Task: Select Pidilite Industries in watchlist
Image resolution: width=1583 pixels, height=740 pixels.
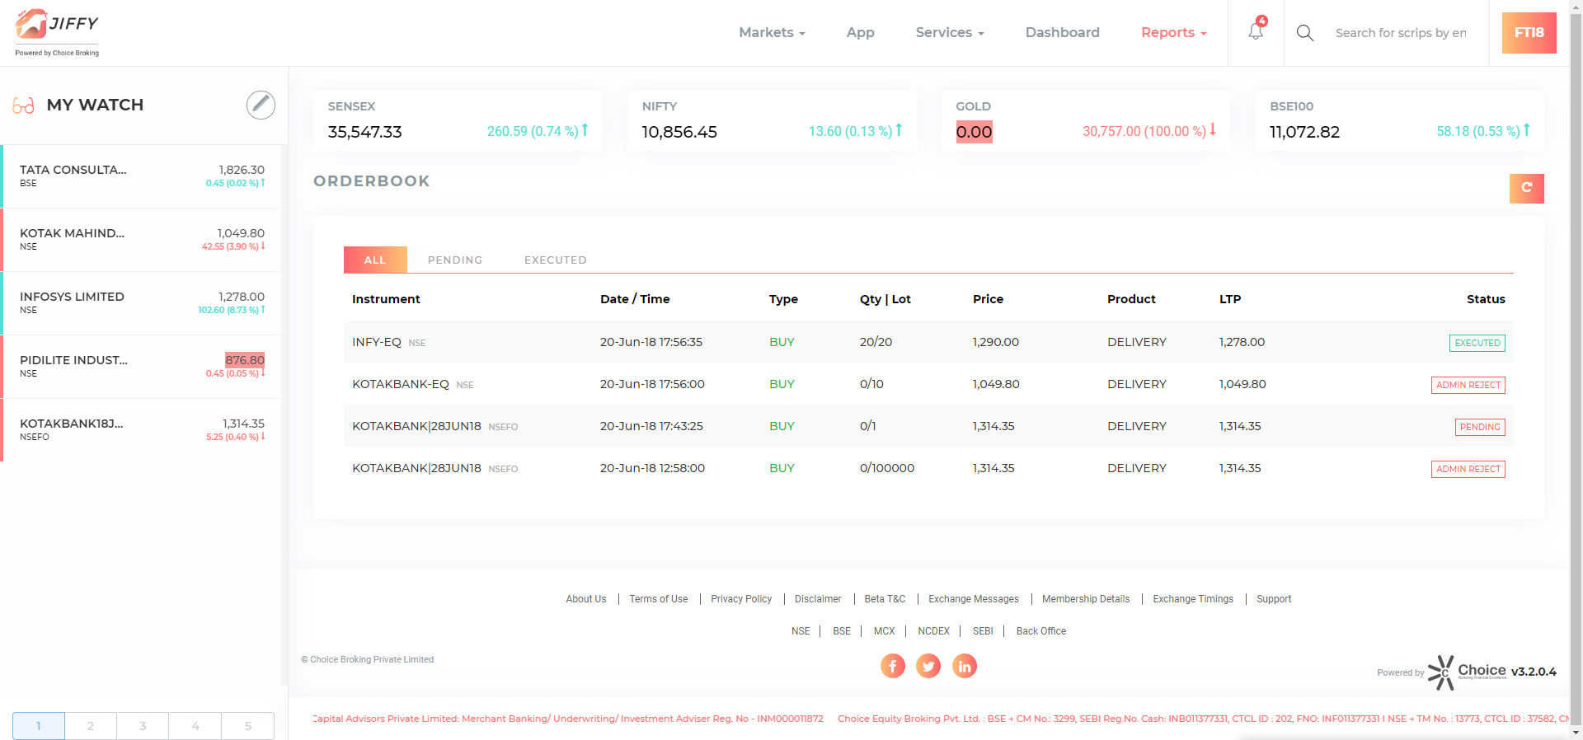Action: (x=142, y=367)
